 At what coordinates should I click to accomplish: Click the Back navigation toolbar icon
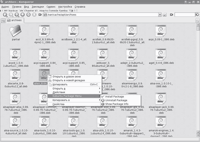coord(6,15)
